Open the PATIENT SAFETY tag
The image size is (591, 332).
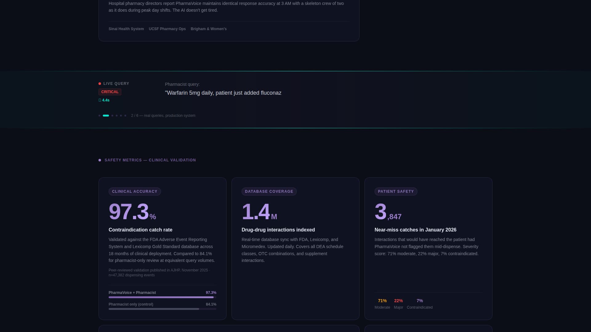(396, 192)
